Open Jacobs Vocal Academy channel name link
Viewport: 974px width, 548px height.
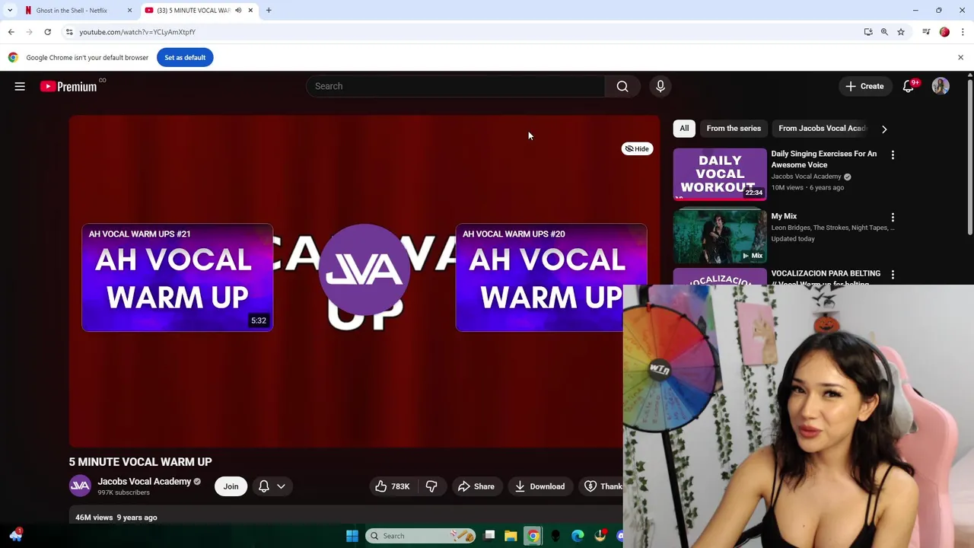point(144,481)
